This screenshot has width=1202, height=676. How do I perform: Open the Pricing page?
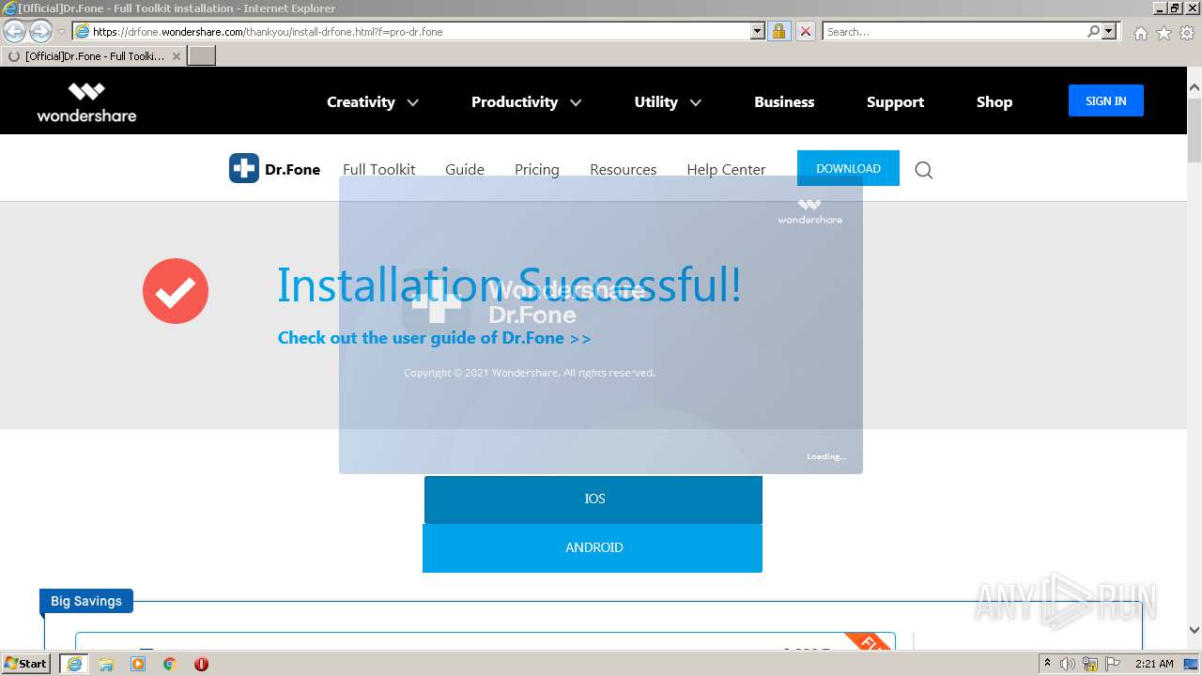tap(536, 170)
